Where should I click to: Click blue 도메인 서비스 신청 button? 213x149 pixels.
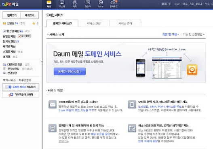coord(70,71)
